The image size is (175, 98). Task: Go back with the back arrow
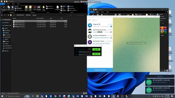point(2,15)
